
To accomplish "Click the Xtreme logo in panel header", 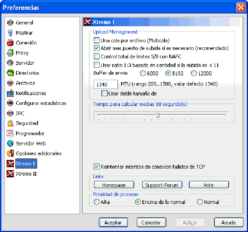I will tap(87, 22).
